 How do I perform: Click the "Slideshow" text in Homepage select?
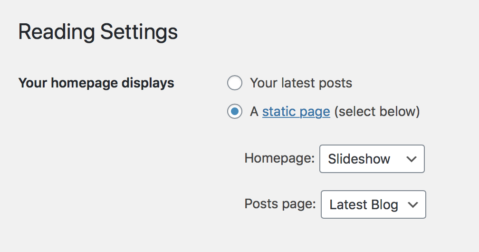click(359, 159)
